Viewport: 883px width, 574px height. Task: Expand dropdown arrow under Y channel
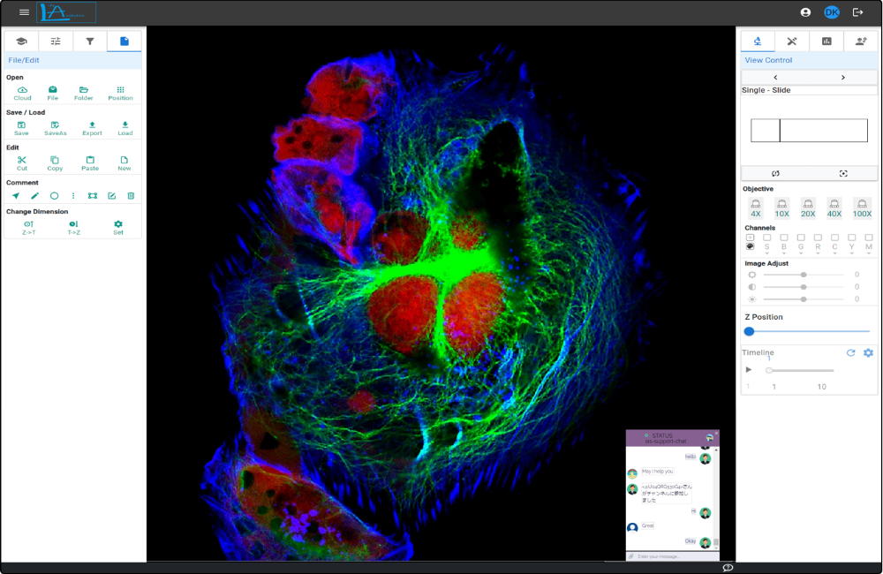point(851,254)
